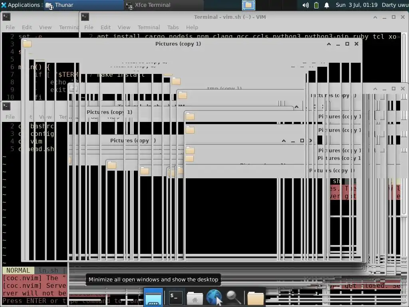Open the Application Finder magnifier icon
Viewport: 409px width, 307px height.
coord(233,297)
